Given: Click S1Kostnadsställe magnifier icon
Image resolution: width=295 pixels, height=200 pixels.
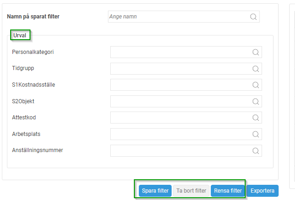Looking at the screenshot, I should pyautogui.click(x=256, y=85).
